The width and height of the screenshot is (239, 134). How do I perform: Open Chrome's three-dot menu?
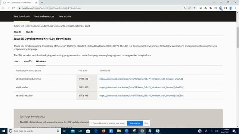point(236,8)
